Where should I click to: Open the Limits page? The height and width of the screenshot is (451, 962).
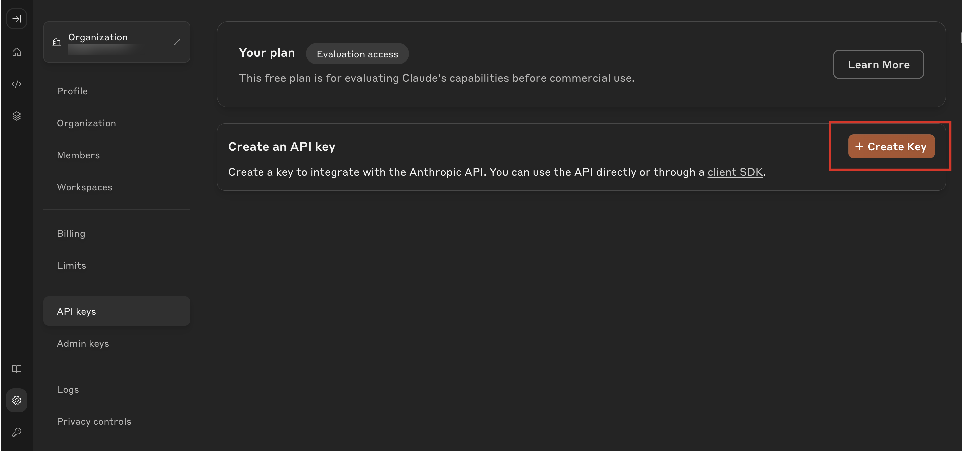pyautogui.click(x=71, y=266)
